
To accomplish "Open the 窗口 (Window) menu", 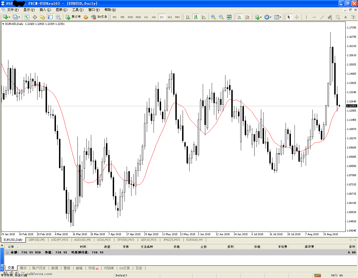I will pyautogui.click(x=94, y=10).
